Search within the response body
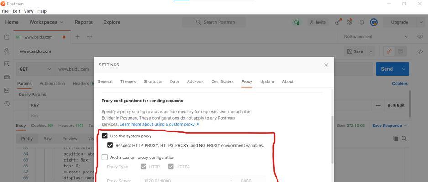The image size is (428, 182). click(404, 138)
